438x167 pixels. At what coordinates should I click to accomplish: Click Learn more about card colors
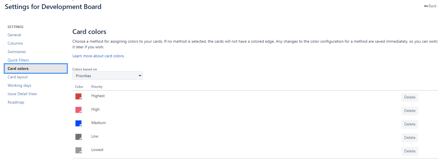[x=98, y=56]
